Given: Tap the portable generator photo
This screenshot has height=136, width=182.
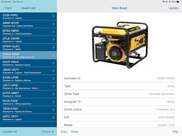Looking at the screenshot, I should [x=119, y=42].
